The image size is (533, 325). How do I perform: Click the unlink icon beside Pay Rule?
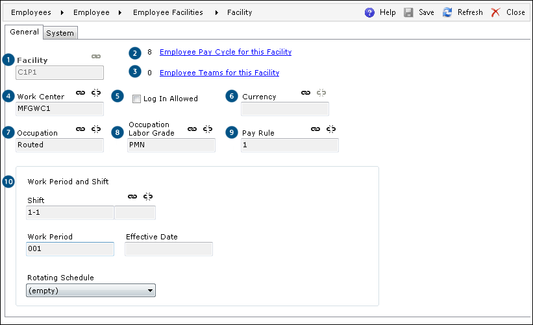pyautogui.click(x=331, y=129)
